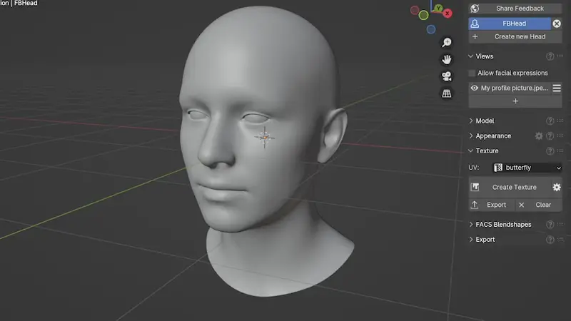Collapse the Views panel
Viewport: 571px width, 321px height.
(x=470, y=56)
